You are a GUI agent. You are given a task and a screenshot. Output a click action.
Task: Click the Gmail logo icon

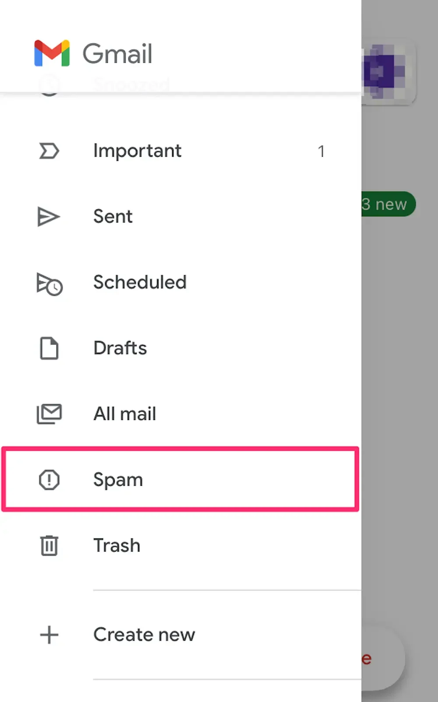point(52,53)
